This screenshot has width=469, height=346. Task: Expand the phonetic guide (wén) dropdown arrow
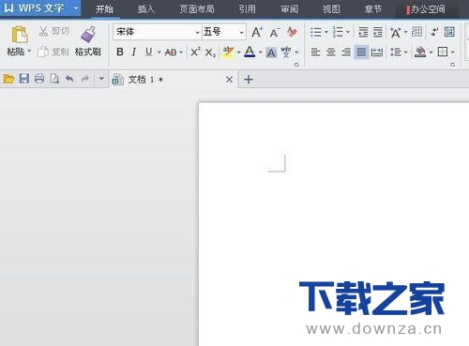296,53
